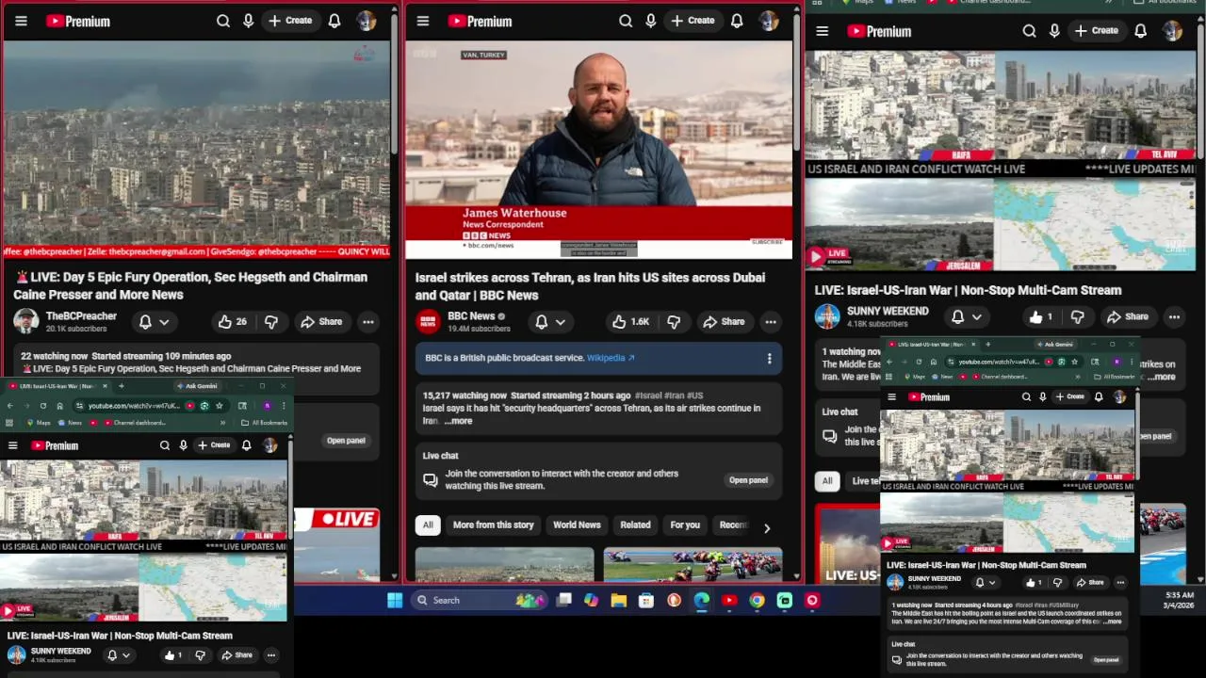The width and height of the screenshot is (1206, 678).
Task: Open guide menu in TheBCPreacher window
Action: [x=21, y=21]
